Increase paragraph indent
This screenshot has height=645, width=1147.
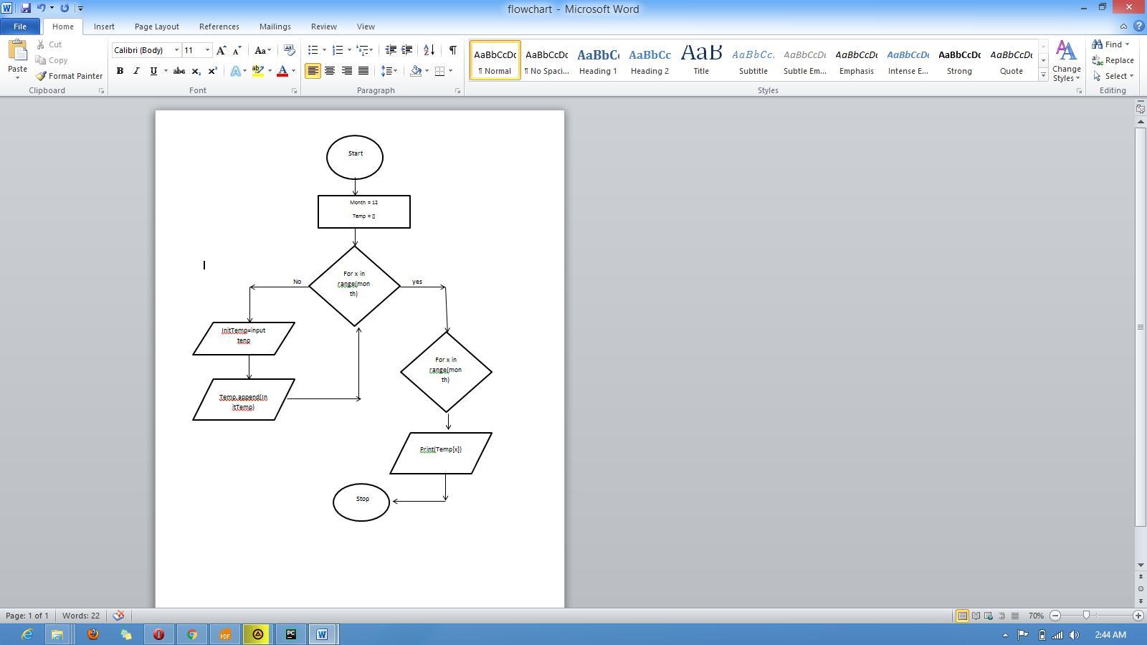[406, 50]
